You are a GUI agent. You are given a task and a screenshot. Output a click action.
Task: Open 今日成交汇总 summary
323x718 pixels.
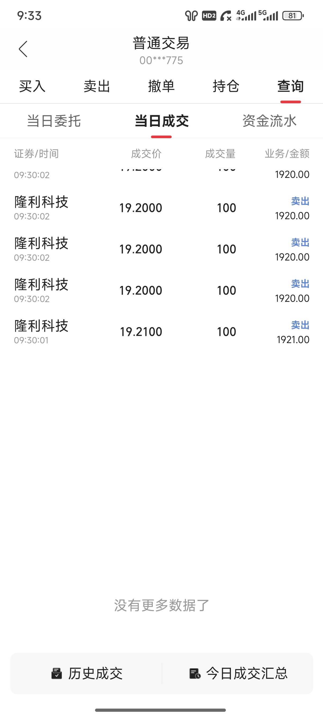click(x=238, y=674)
